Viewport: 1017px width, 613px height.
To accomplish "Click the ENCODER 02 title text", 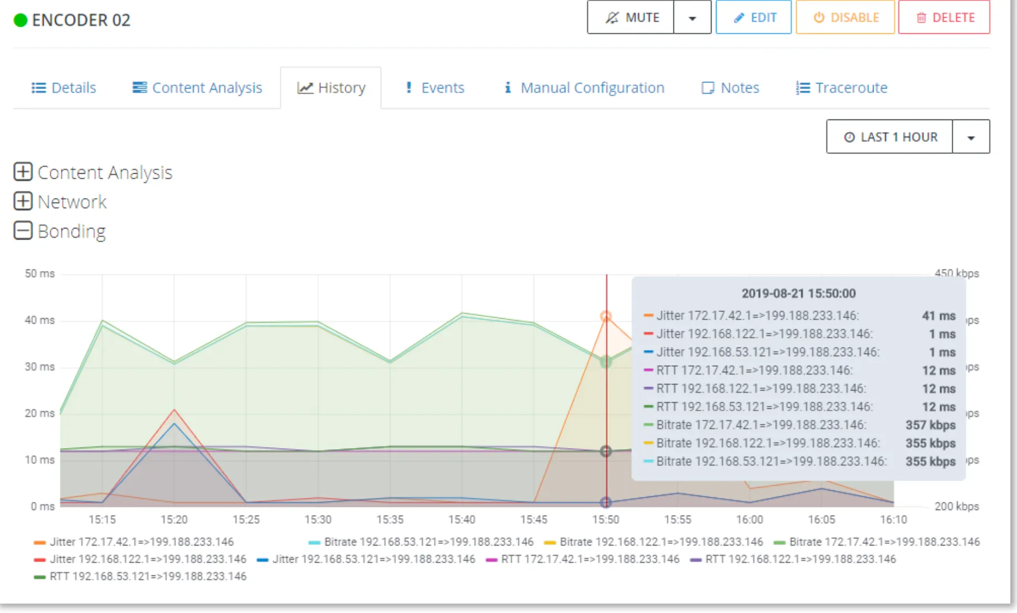I will [81, 20].
